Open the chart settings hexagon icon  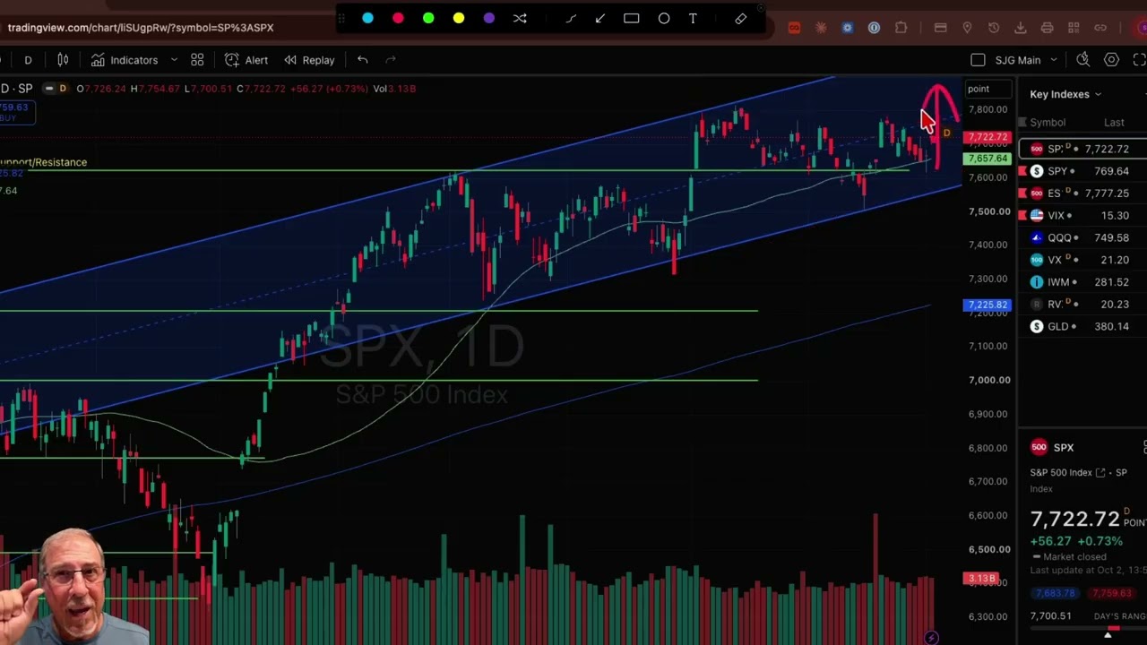pos(1111,60)
